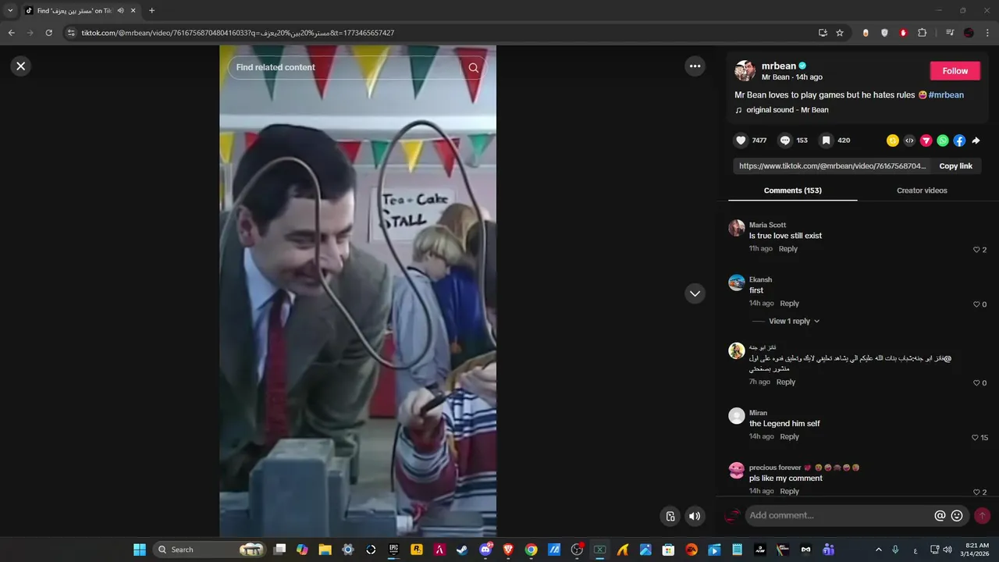Screen dimensions: 999x562
Task: Go to next video with down chevron
Action: point(695,293)
